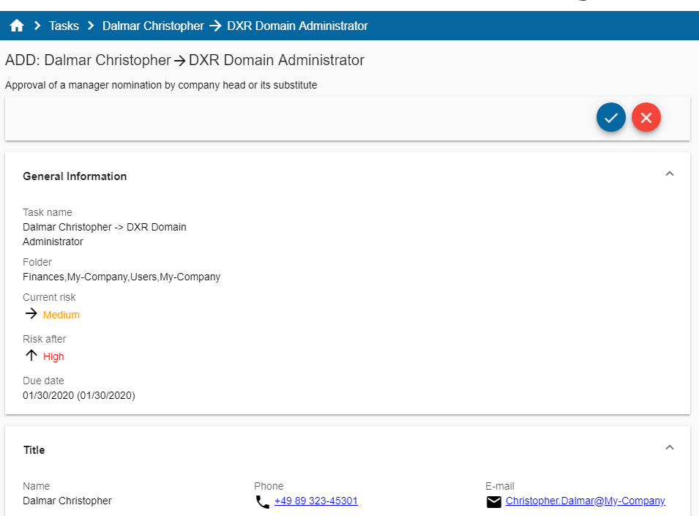The height and width of the screenshot is (516, 699).
Task: Click the due date 01/30/2020 value
Action: [x=79, y=395]
